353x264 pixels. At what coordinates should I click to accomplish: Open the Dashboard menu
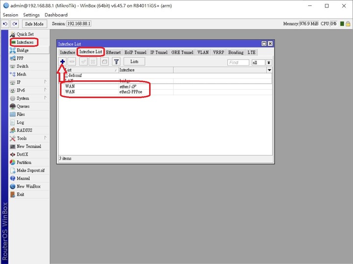coord(56,15)
